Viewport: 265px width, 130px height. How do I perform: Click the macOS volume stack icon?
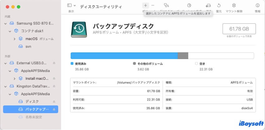point(21,39)
